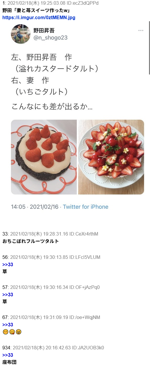Click the first smiling emoji in post 67
Screen dimensions: 150x370
point(5,332)
